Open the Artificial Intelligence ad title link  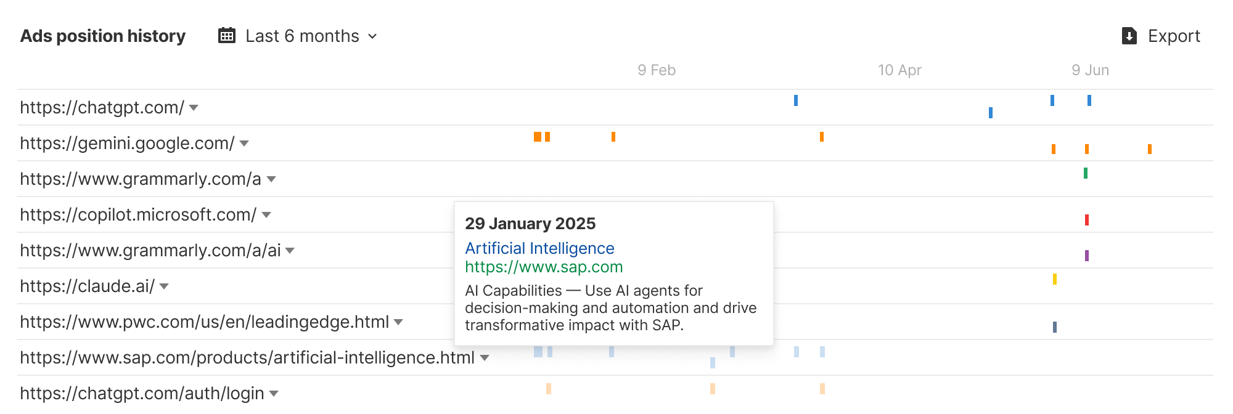point(539,248)
